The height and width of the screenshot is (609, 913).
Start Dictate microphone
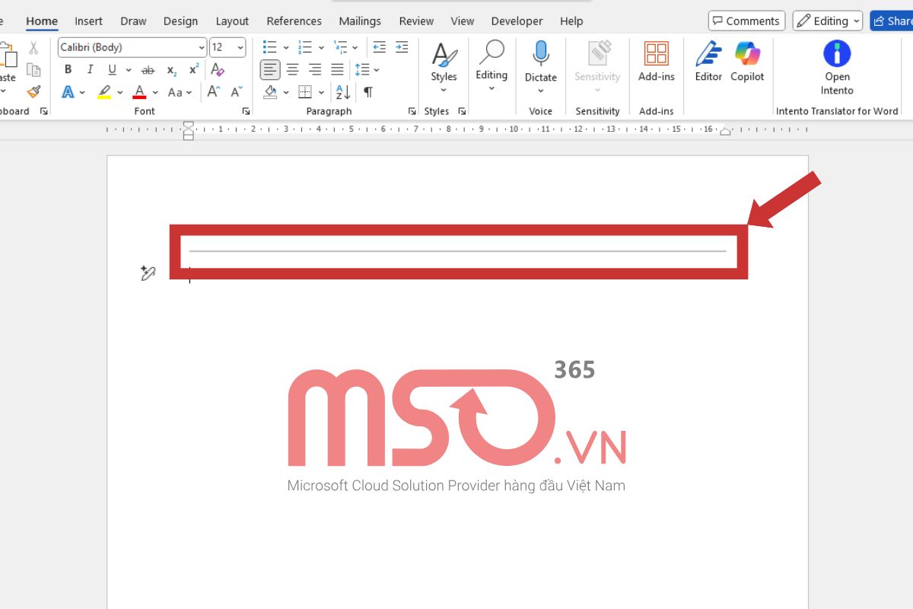point(541,62)
